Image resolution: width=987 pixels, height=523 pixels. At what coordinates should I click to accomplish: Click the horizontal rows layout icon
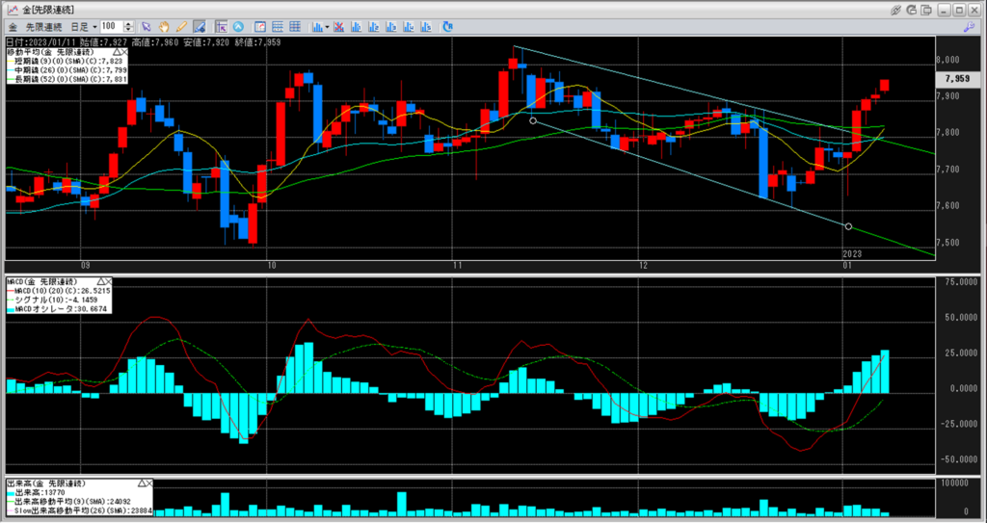pyautogui.click(x=277, y=26)
